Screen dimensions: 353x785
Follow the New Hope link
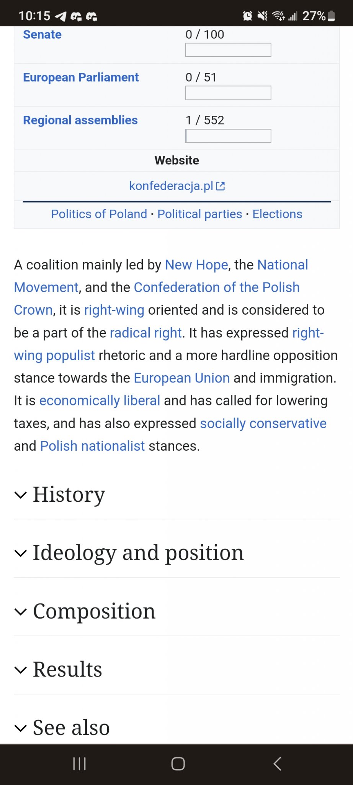click(x=196, y=265)
